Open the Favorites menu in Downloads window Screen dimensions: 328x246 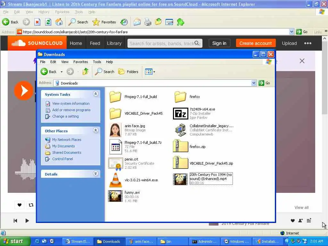[x=80, y=62]
